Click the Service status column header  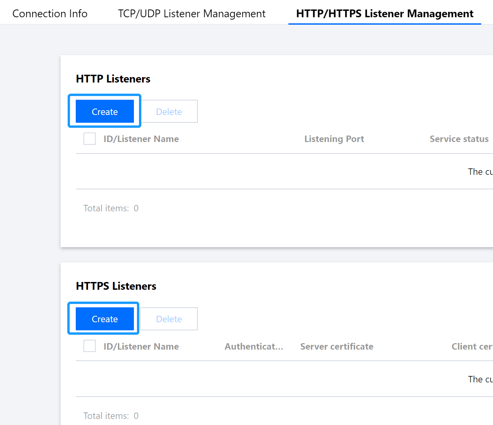tap(459, 139)
